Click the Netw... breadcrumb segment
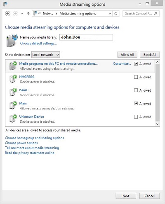165x204 pixels. pyautogui.click(x=48, y=14)
